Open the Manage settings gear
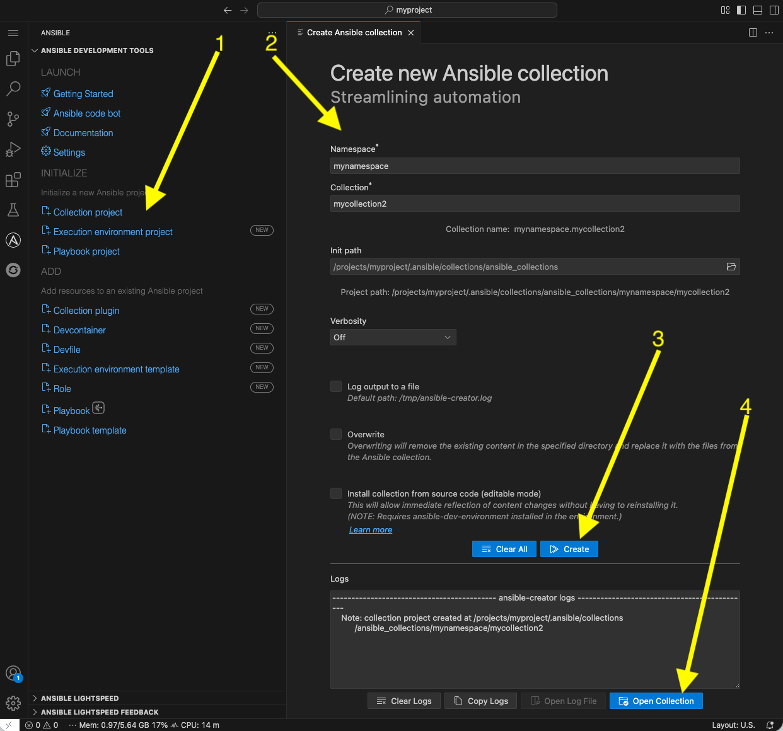783x731 pixels. pos(13,703)
